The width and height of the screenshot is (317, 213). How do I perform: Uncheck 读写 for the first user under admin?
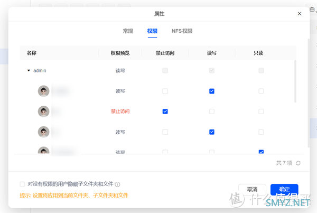212,91
